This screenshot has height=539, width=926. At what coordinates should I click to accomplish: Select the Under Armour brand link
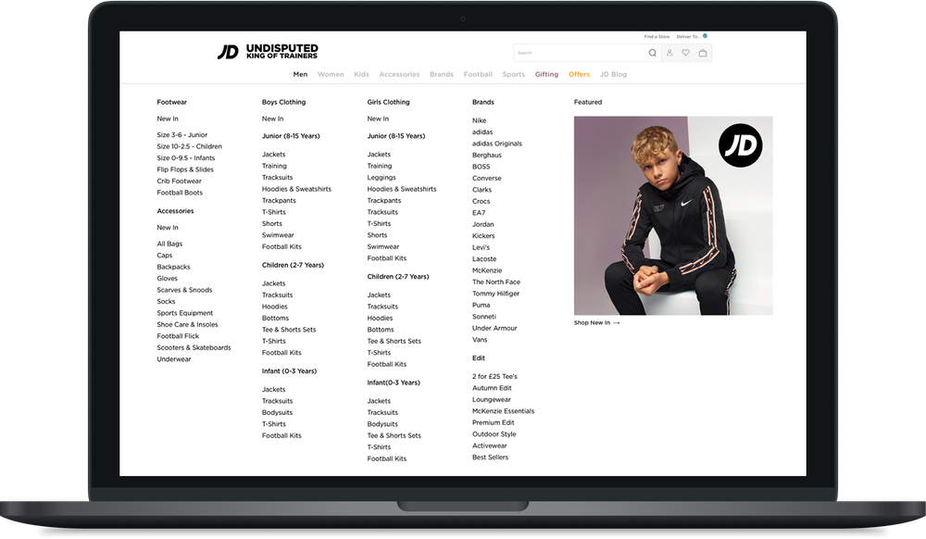click(494, 328)
